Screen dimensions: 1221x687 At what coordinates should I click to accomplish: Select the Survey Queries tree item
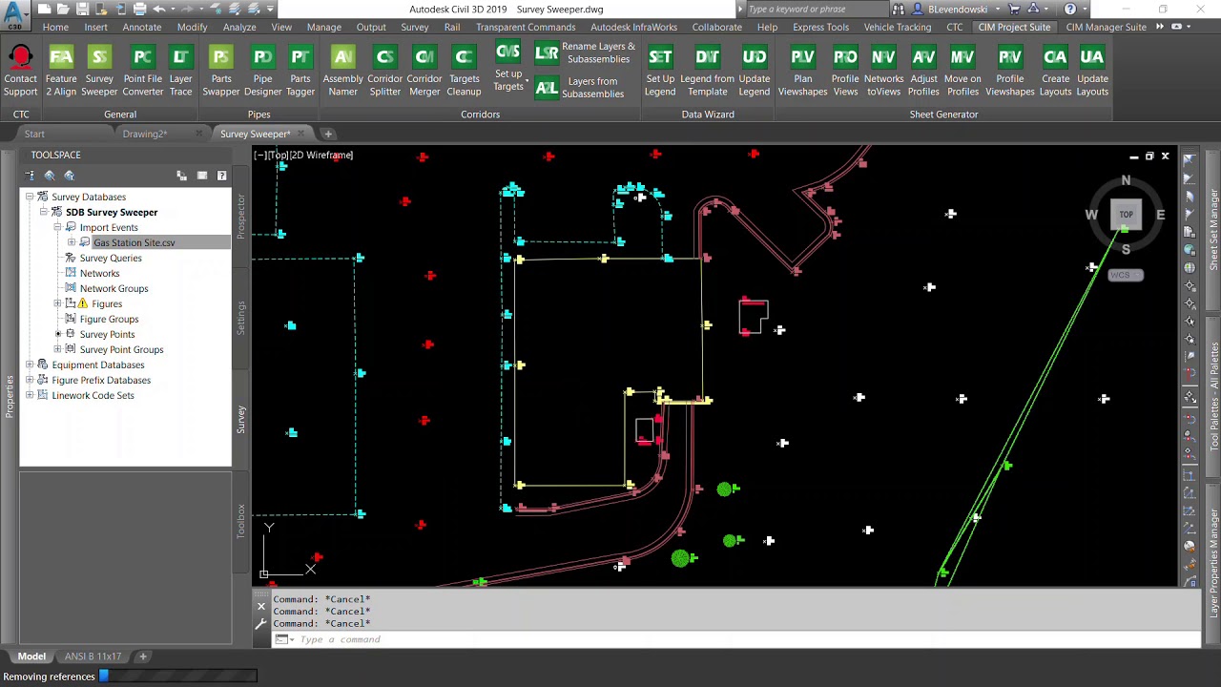pos(111,258)
